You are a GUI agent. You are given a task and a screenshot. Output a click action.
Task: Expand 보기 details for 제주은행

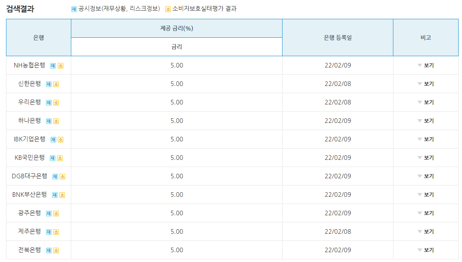[425, 231]
